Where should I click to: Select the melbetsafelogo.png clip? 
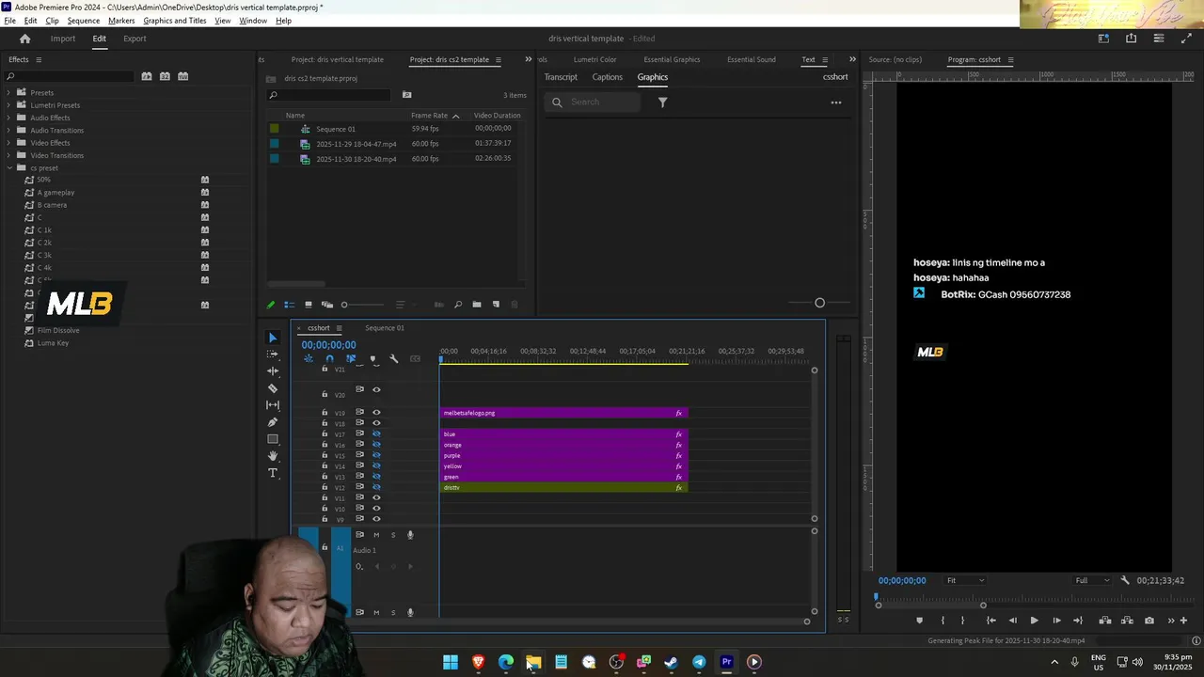564,413
